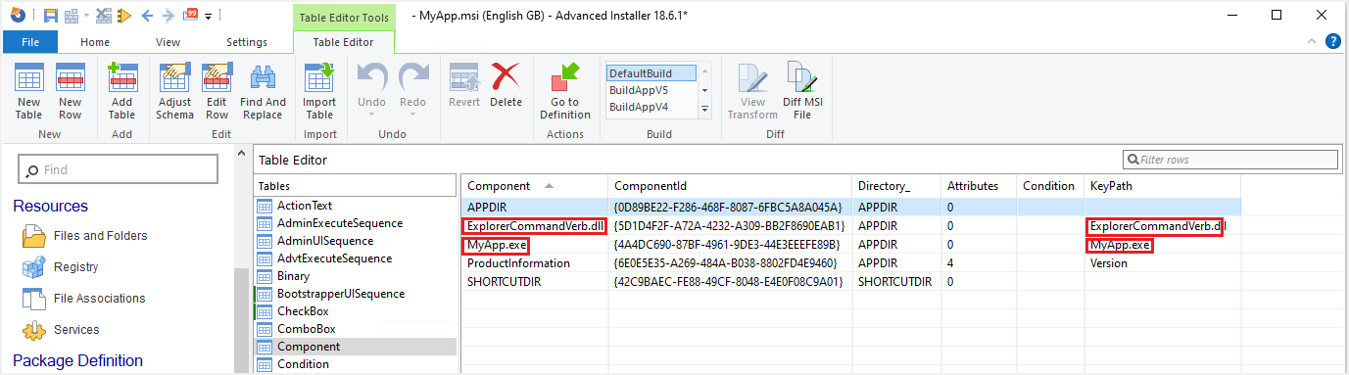This screenshot has height=375, width=1349.
Task: Click Add Table in the ribbon
Action: pos(122,91)
